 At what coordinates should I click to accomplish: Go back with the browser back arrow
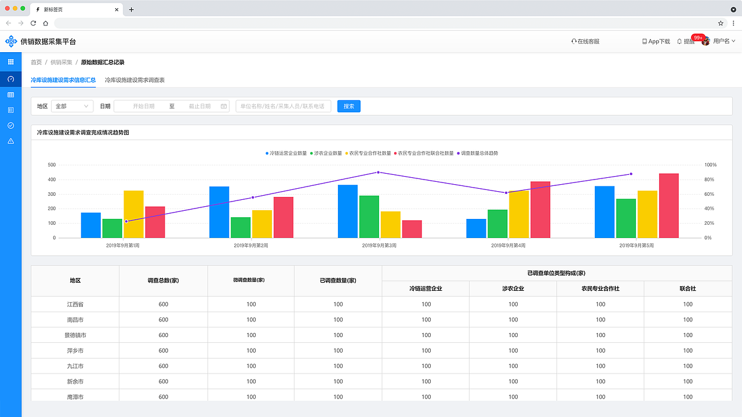point(8,23)
